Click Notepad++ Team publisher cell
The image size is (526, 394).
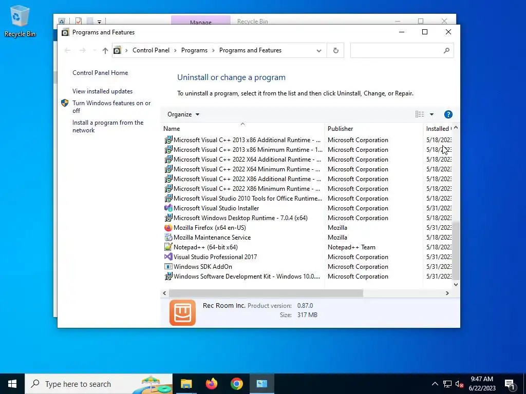coord(351,247)
